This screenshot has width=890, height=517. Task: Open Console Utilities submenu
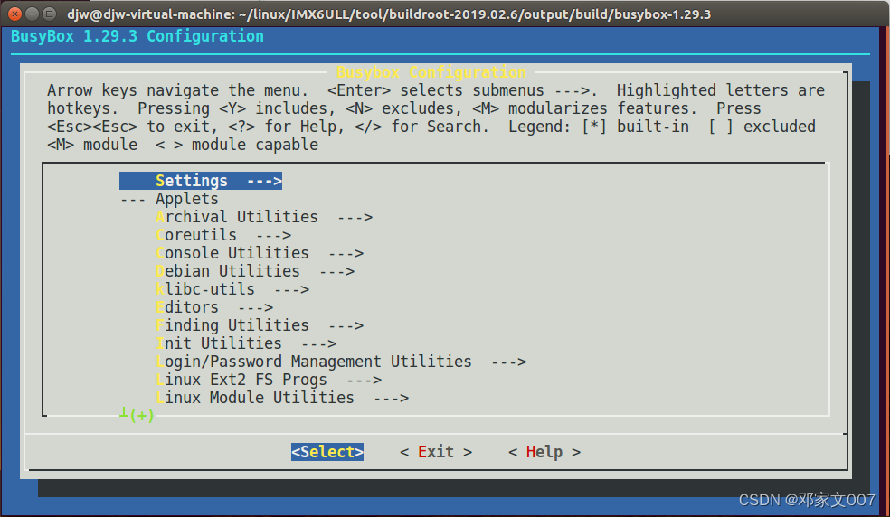pos(260,253)
